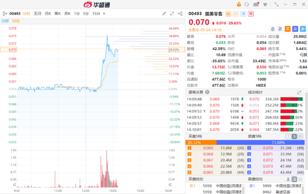Click the 华盛通 app logo

[x=97, y=5]
